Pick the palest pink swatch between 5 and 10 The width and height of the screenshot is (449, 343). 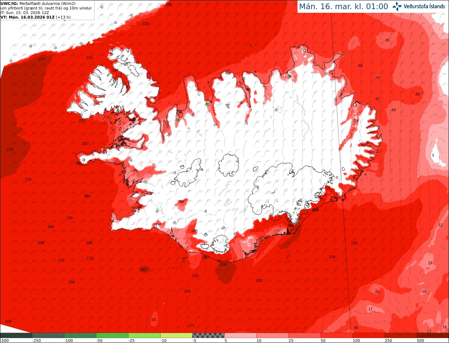241,335
